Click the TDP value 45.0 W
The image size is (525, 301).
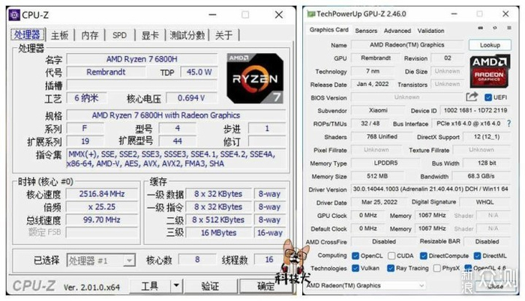(x=199, y=72)
